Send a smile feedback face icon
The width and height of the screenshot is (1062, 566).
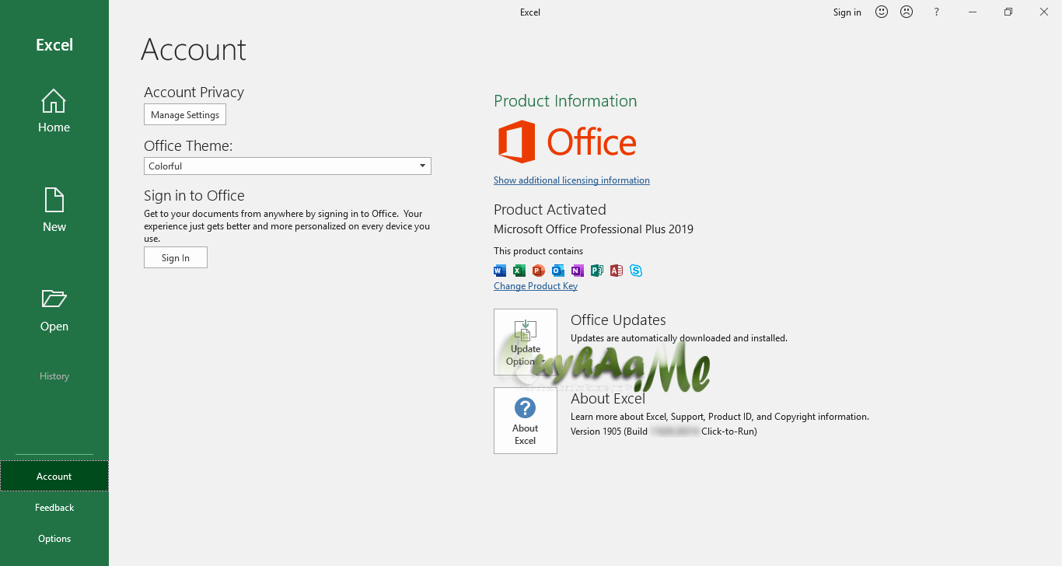882,12
